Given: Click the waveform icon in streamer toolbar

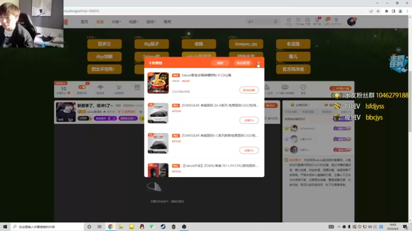Looking at the screenshot, I should coord(100,87).
